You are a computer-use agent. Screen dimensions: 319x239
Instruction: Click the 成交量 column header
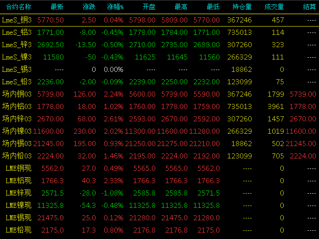tap(274, 7)
